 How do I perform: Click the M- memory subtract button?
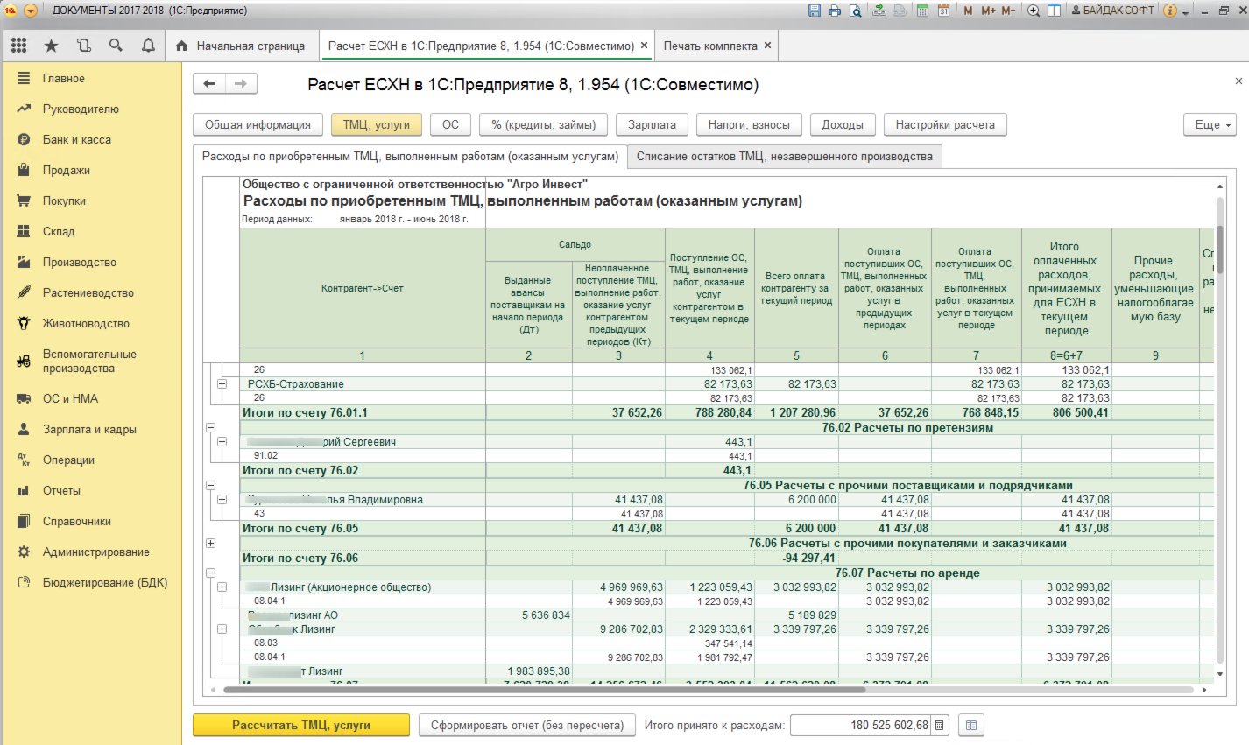pos(1008,11)
